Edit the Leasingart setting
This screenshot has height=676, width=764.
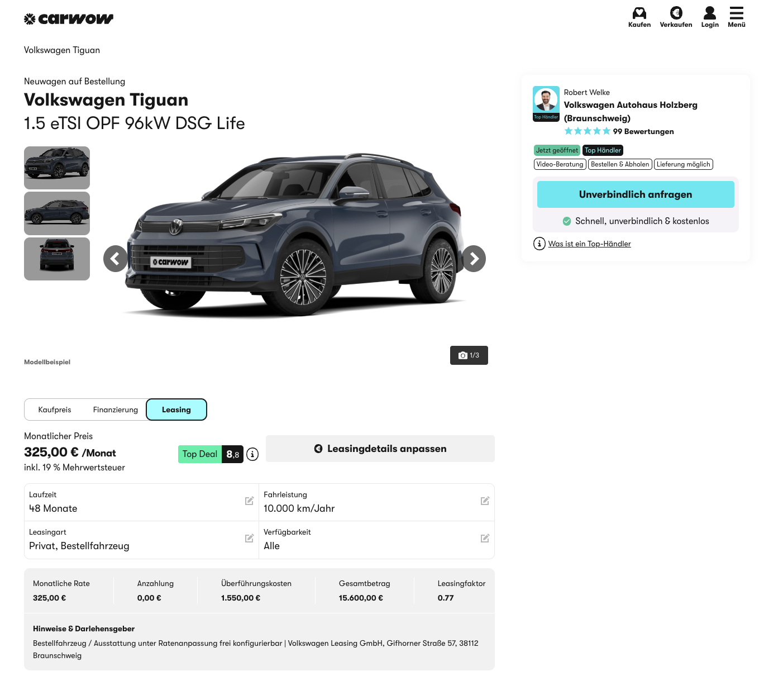coord(249,539)
